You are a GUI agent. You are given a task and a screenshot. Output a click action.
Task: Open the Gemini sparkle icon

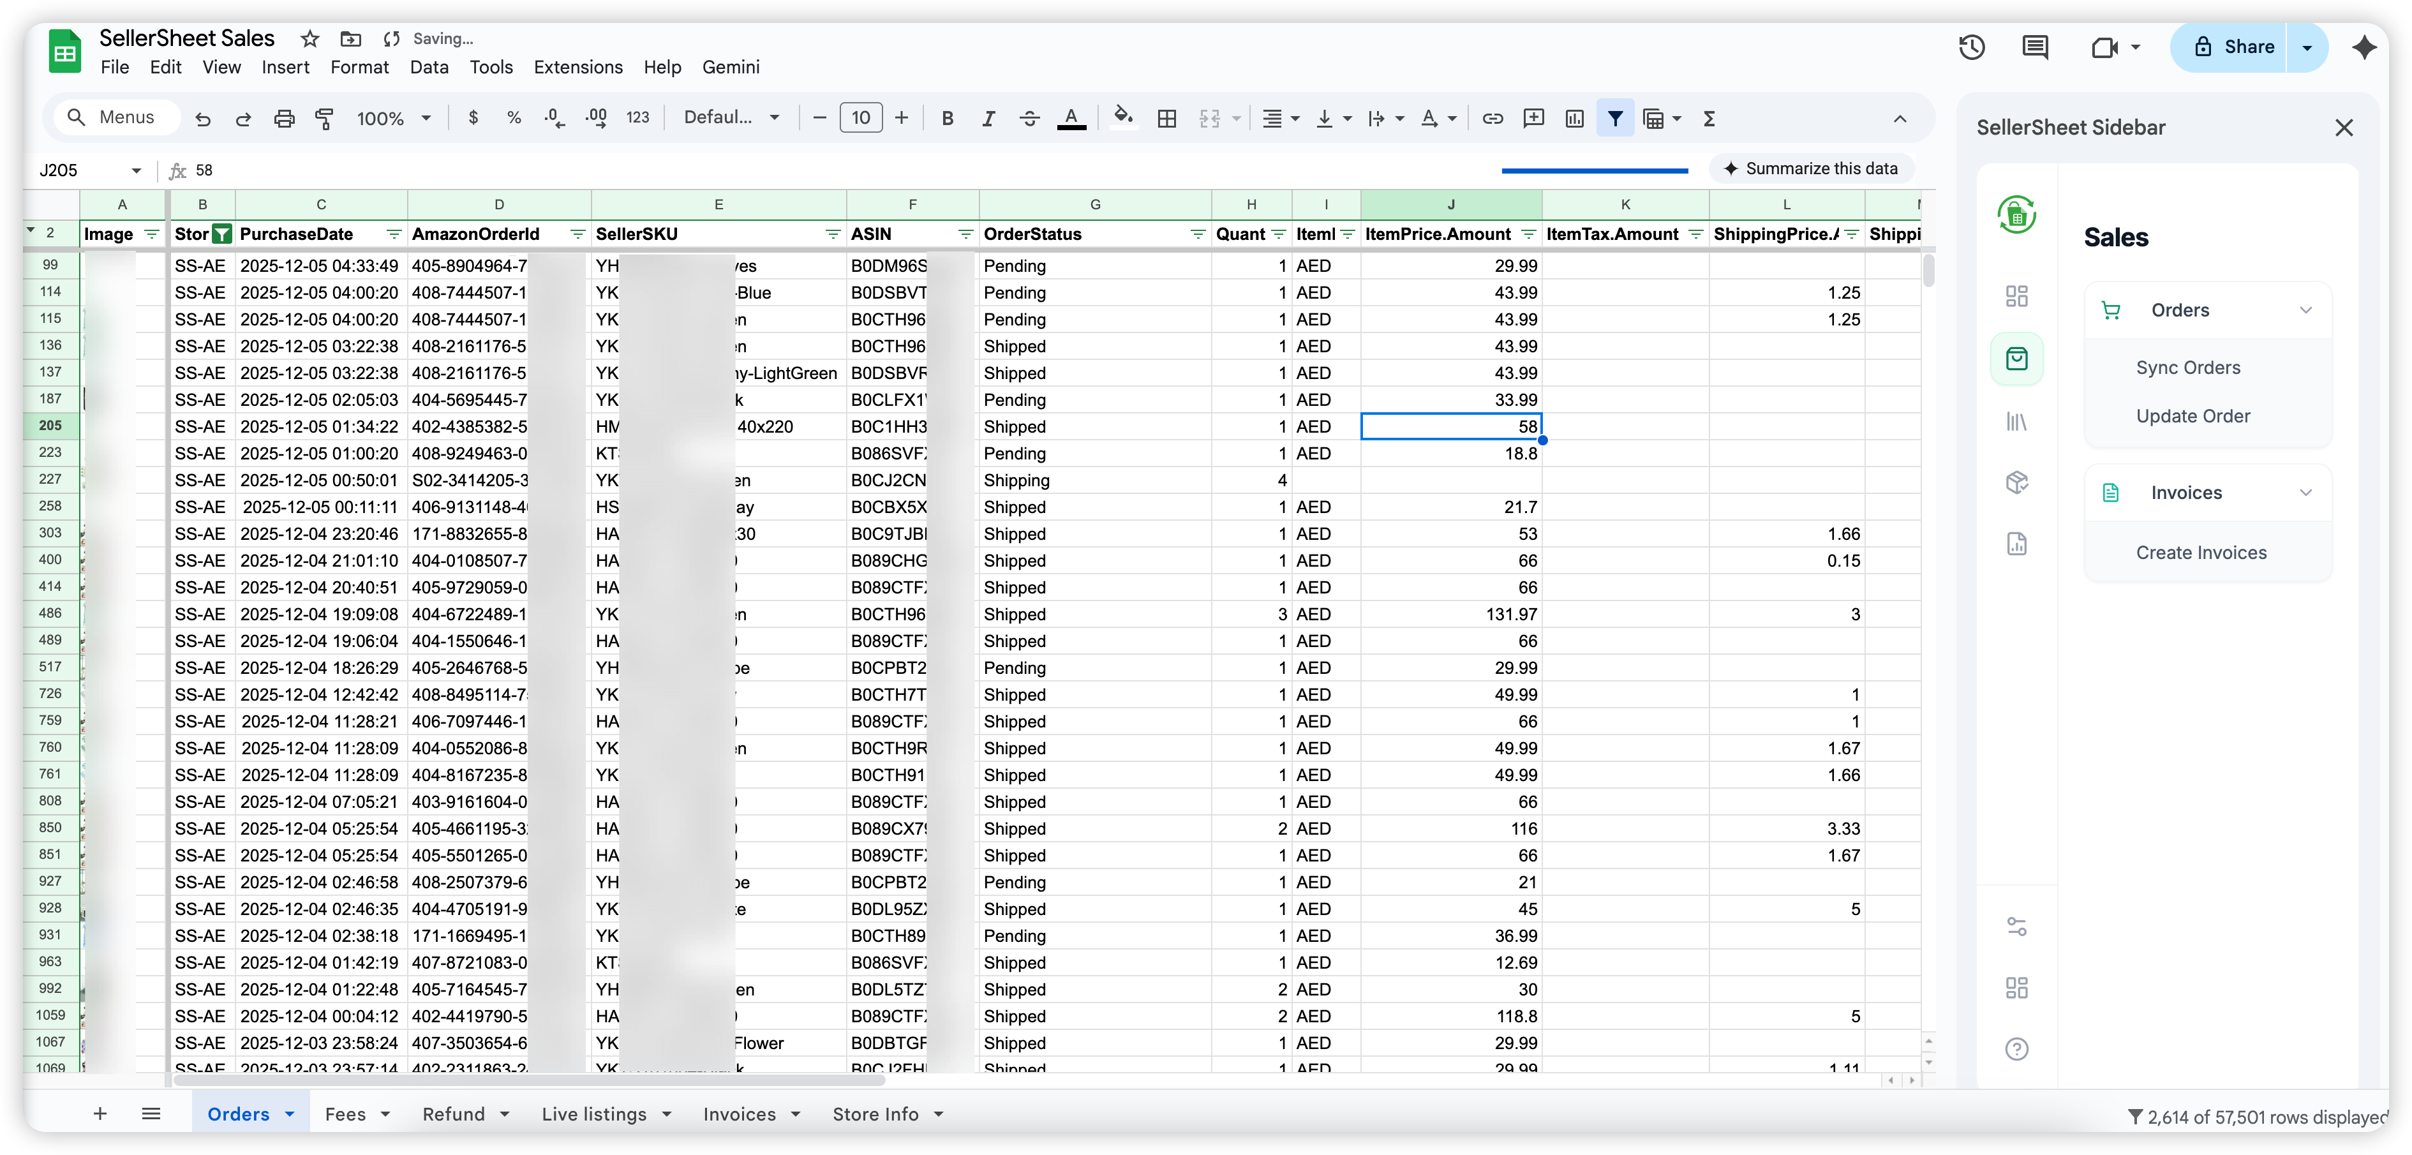(x=2364, y=48)
